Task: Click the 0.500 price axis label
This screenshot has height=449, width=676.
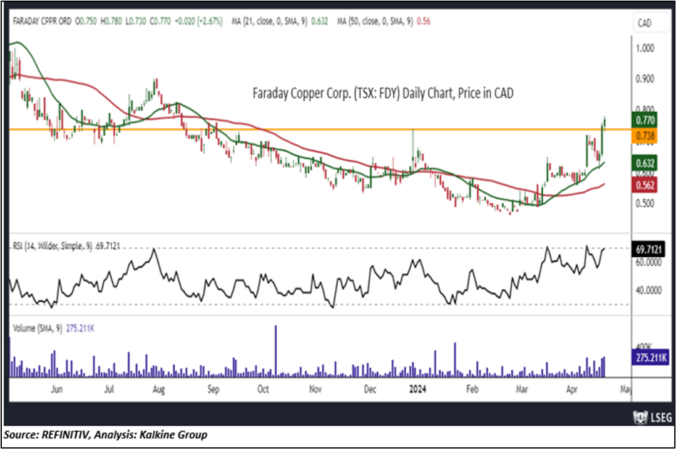Action: 645,203
